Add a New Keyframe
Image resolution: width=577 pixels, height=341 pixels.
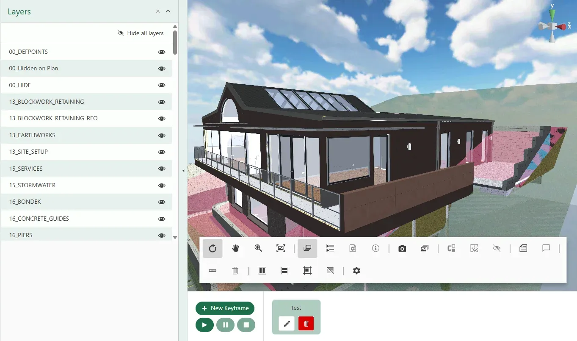(225, 308)
